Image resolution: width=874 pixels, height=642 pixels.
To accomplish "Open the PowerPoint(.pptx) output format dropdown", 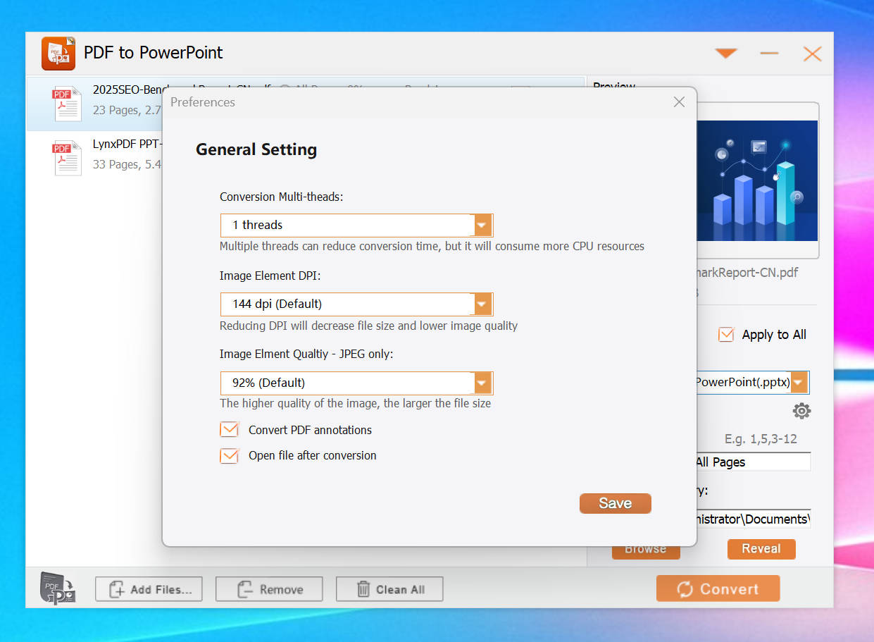I will pos(799,383).
